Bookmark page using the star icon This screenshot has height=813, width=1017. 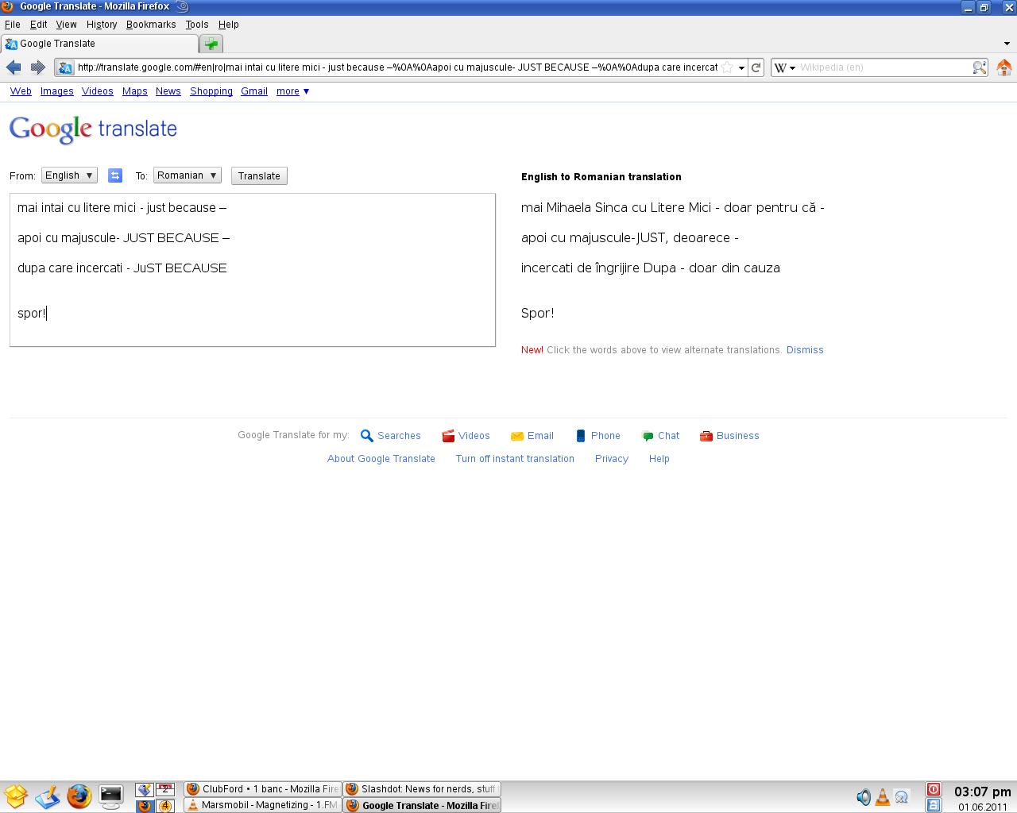(726, 67)
